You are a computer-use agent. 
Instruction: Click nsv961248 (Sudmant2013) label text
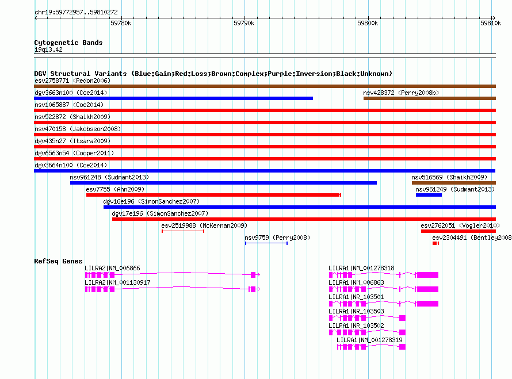tap(109, 177)
